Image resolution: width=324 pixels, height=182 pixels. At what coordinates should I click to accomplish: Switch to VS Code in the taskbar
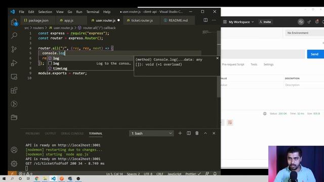[53, 178]
